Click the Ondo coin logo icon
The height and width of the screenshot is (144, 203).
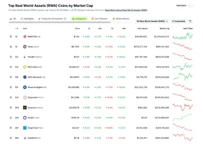[x=25, y=47]
